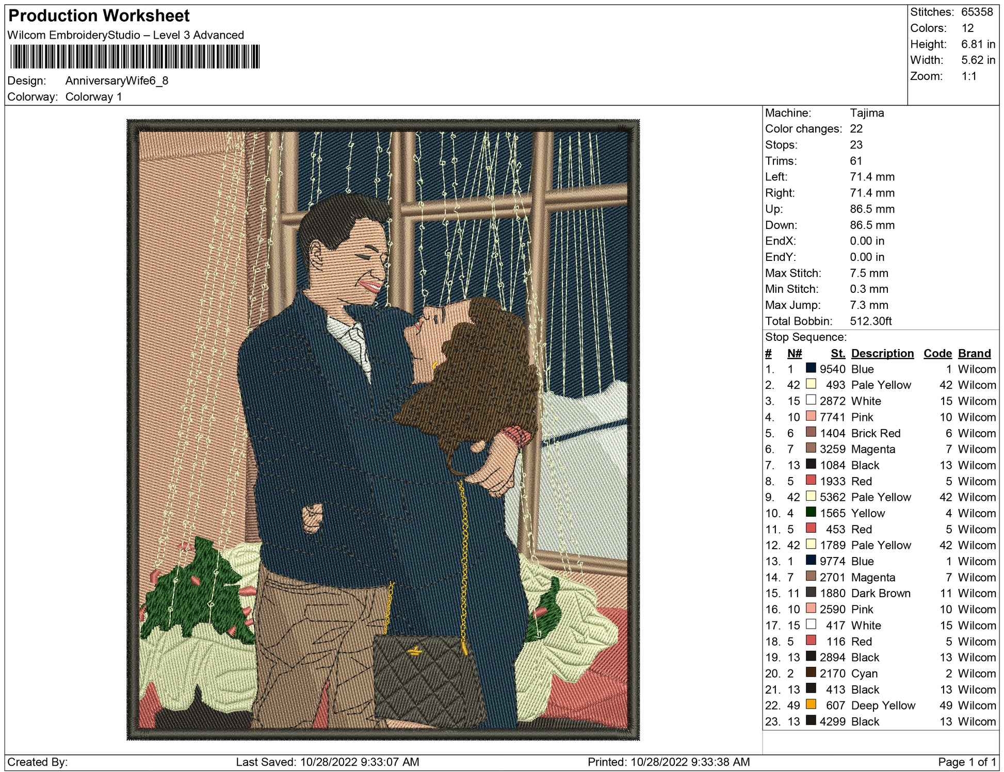This screenshot has width=1004, height=772.
Task: Select the Pale Yellow swatch in row 2
Action: [x=811, y=384]
